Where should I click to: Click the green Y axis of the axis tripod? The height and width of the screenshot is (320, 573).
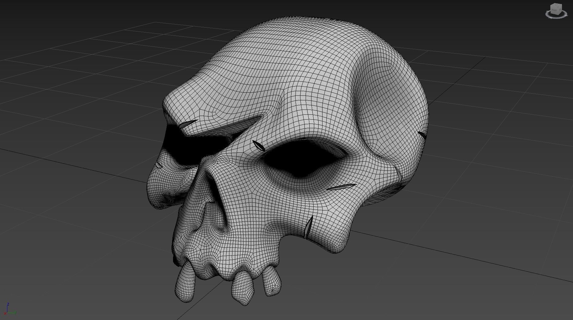pyautogui.click(x=12, y=313)
